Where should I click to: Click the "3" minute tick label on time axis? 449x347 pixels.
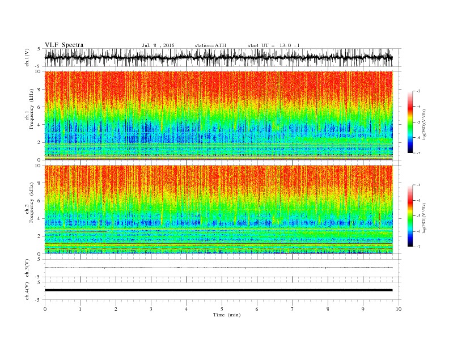coord(151,309)
